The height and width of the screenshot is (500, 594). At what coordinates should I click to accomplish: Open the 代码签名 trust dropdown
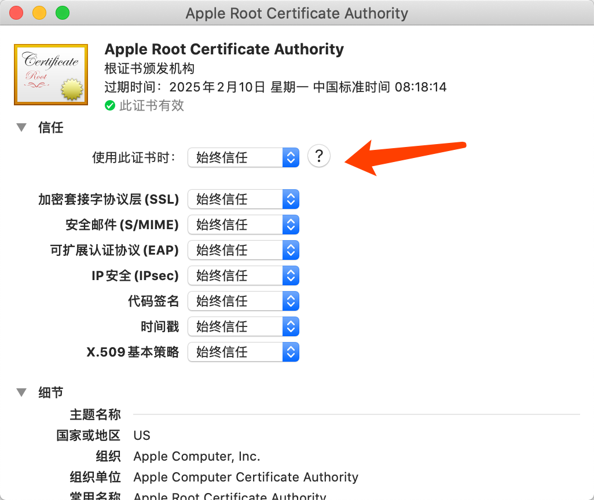243,301
